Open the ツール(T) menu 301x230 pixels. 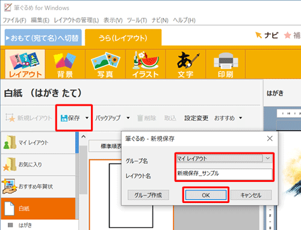pyautogui.click(x=137, y=20)
